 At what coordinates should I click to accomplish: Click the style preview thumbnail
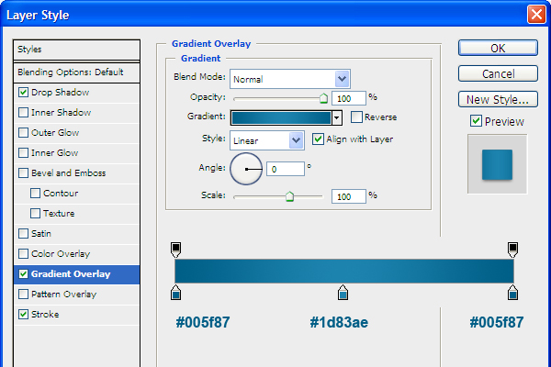click(497, 164)
